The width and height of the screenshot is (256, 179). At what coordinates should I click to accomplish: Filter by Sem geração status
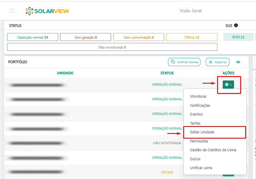tap(85, 37)
